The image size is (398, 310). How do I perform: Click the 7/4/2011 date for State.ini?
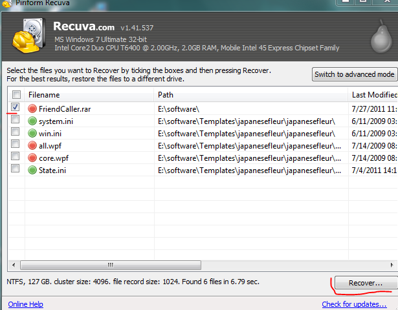click(x=375, y=170)
